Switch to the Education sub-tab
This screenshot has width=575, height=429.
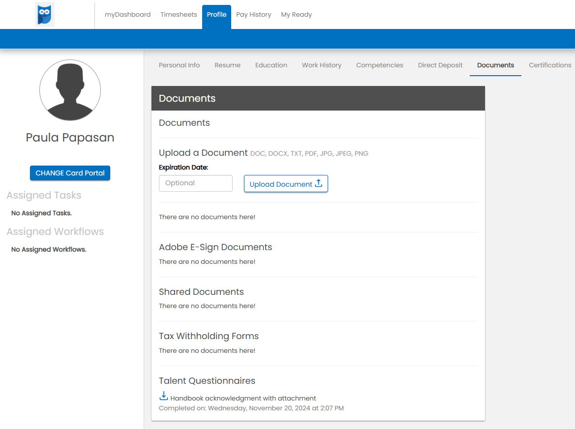[x=272, y=65]
